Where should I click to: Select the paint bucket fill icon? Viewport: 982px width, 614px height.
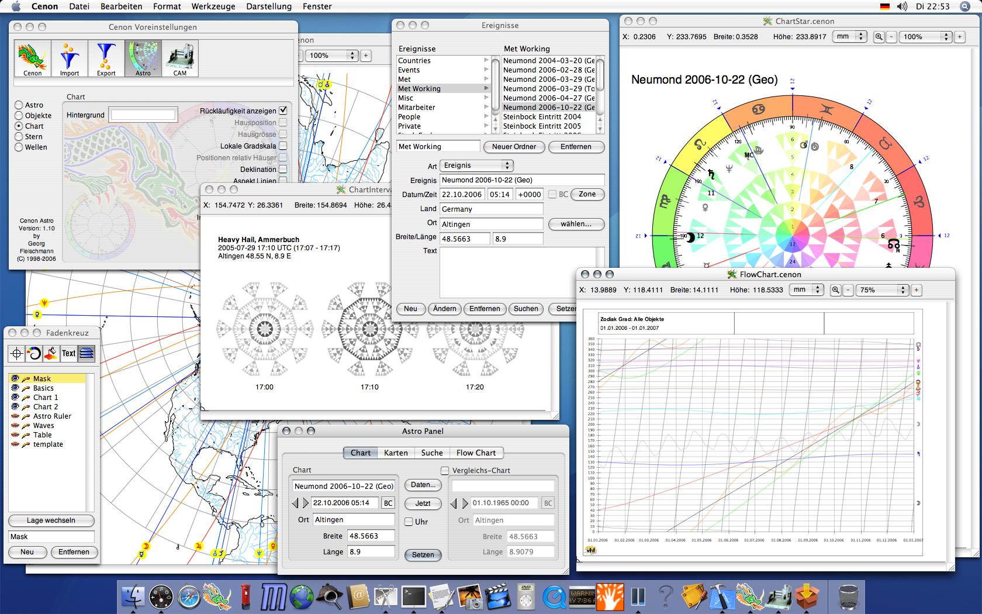(x=51, y=353)
